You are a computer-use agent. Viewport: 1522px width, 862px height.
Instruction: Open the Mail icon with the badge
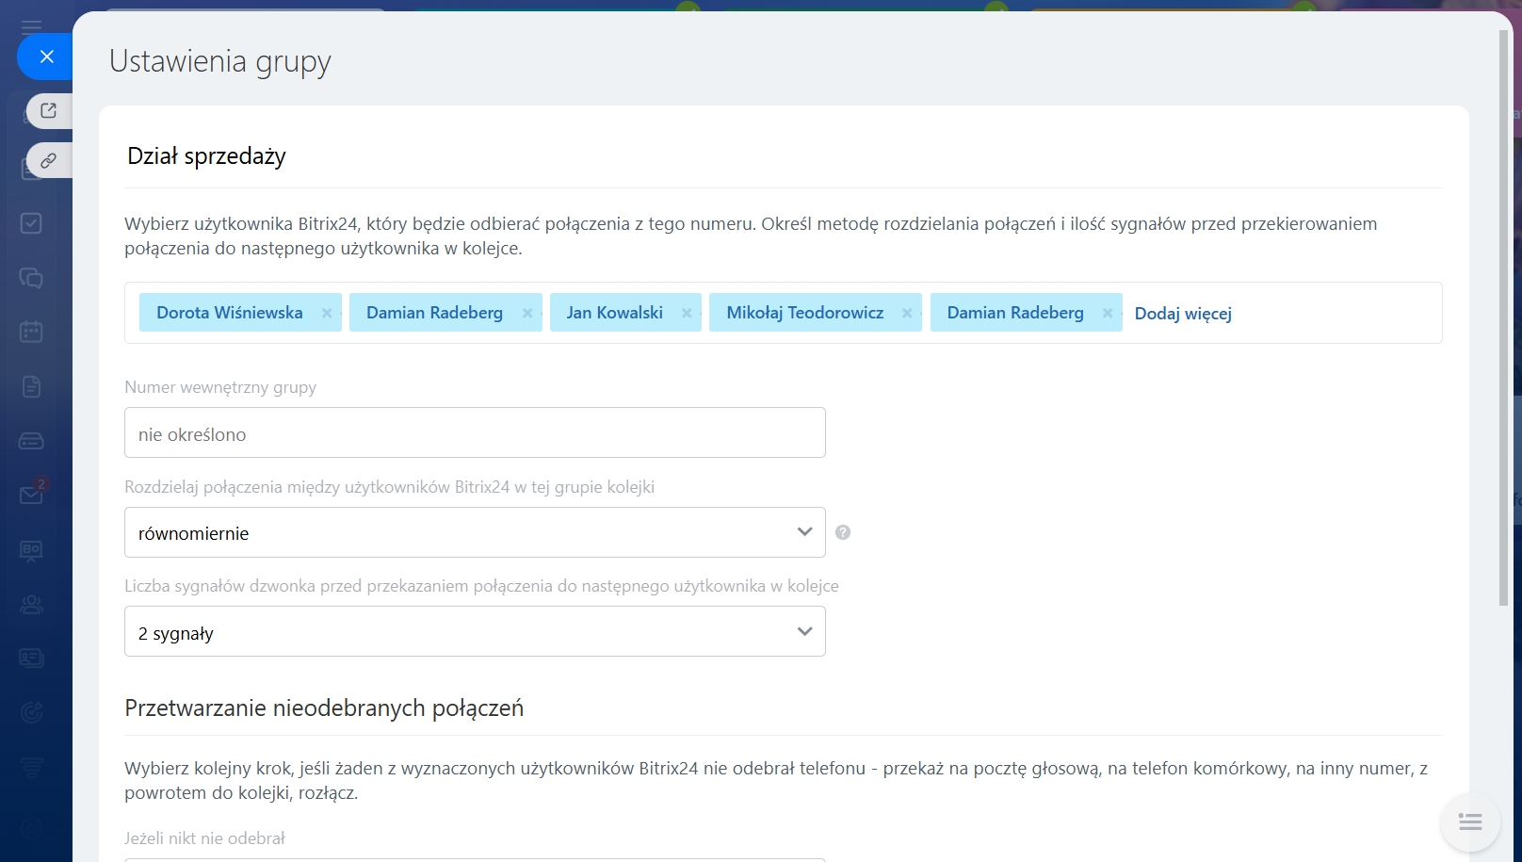(x=31, y=495)
